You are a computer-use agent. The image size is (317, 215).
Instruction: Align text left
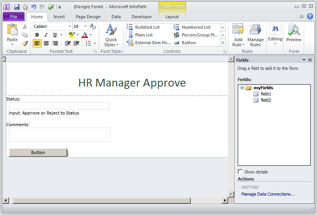click(37, 43)
